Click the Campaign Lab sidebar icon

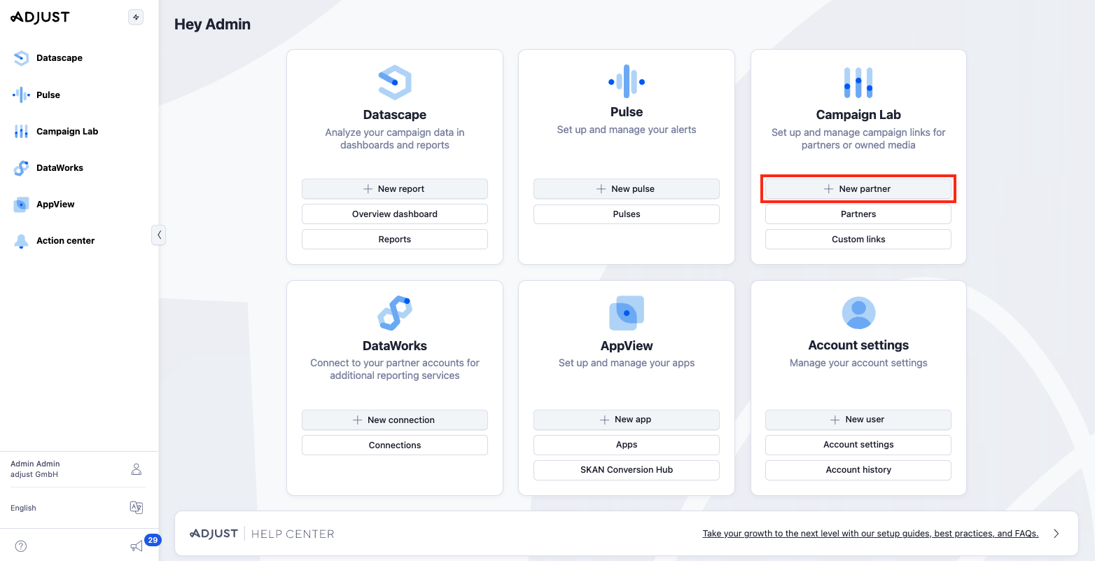[21, 131]
